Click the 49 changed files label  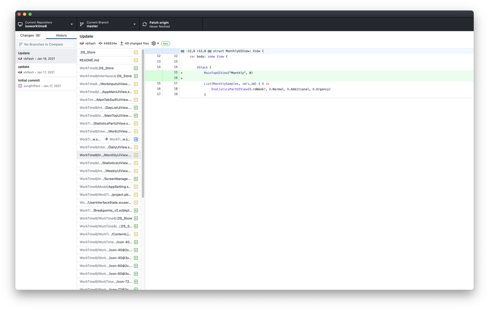(x=137, y=44)
